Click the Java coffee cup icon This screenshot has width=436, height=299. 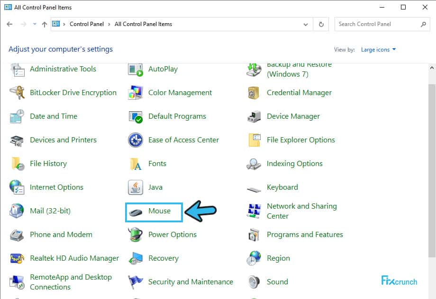pyautogui.click(x=136, y=187)
